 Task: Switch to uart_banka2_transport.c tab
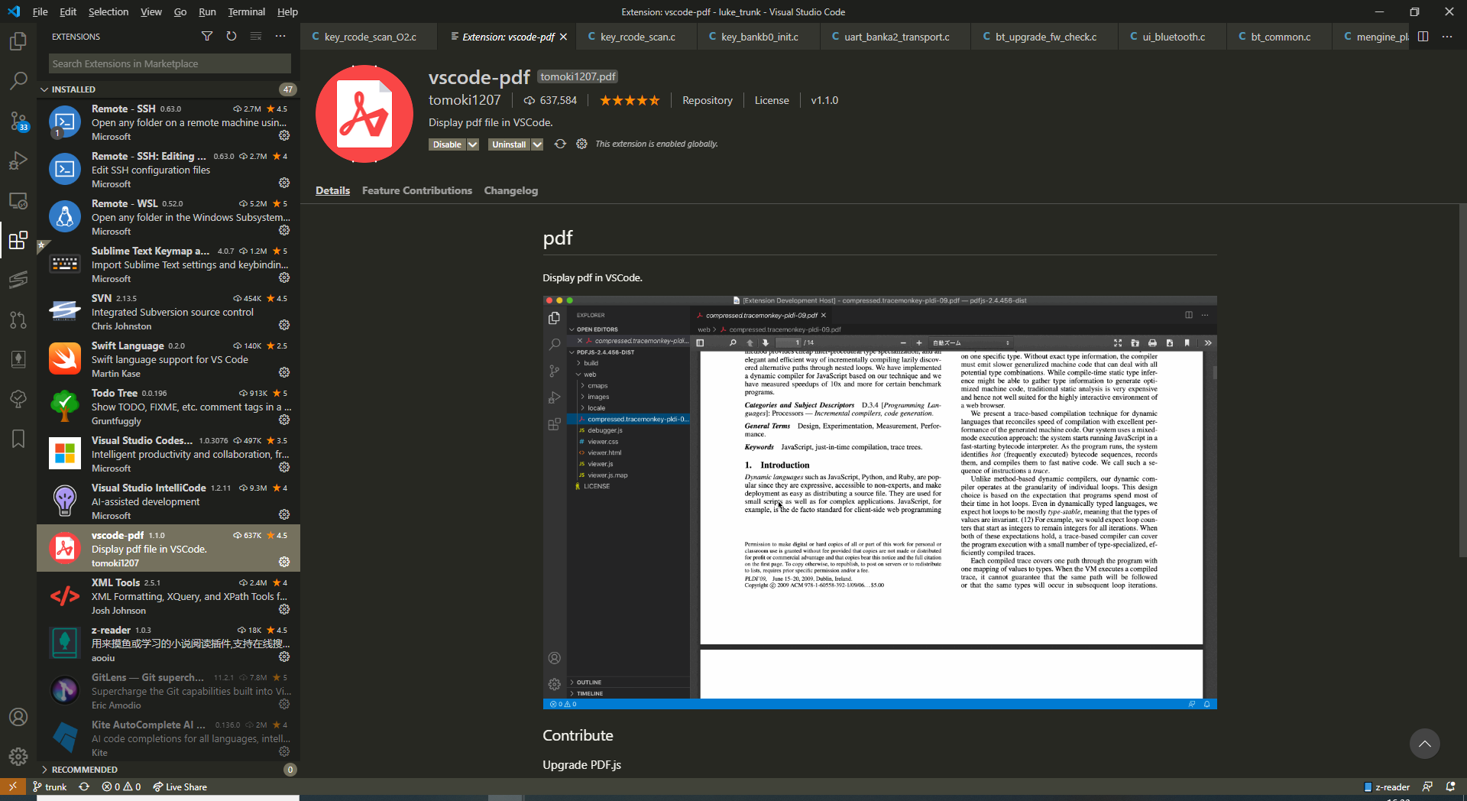pyautogui.click(x=896, y=37)
